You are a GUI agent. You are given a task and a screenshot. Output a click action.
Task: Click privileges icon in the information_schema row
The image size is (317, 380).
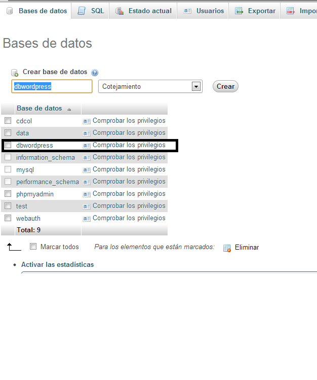87,158
